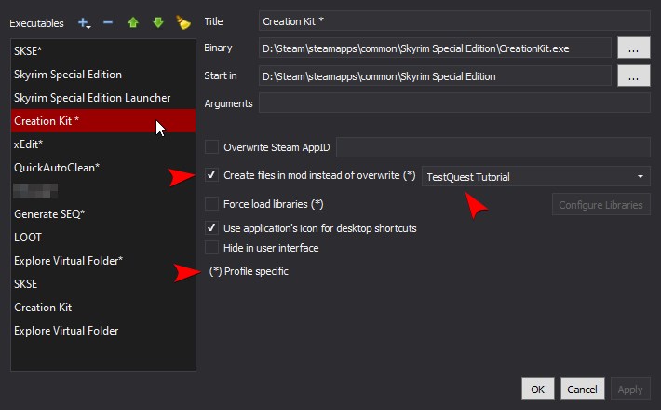Click the Configure Libraries button
This screenshot has height=410, width=661.
600,205
